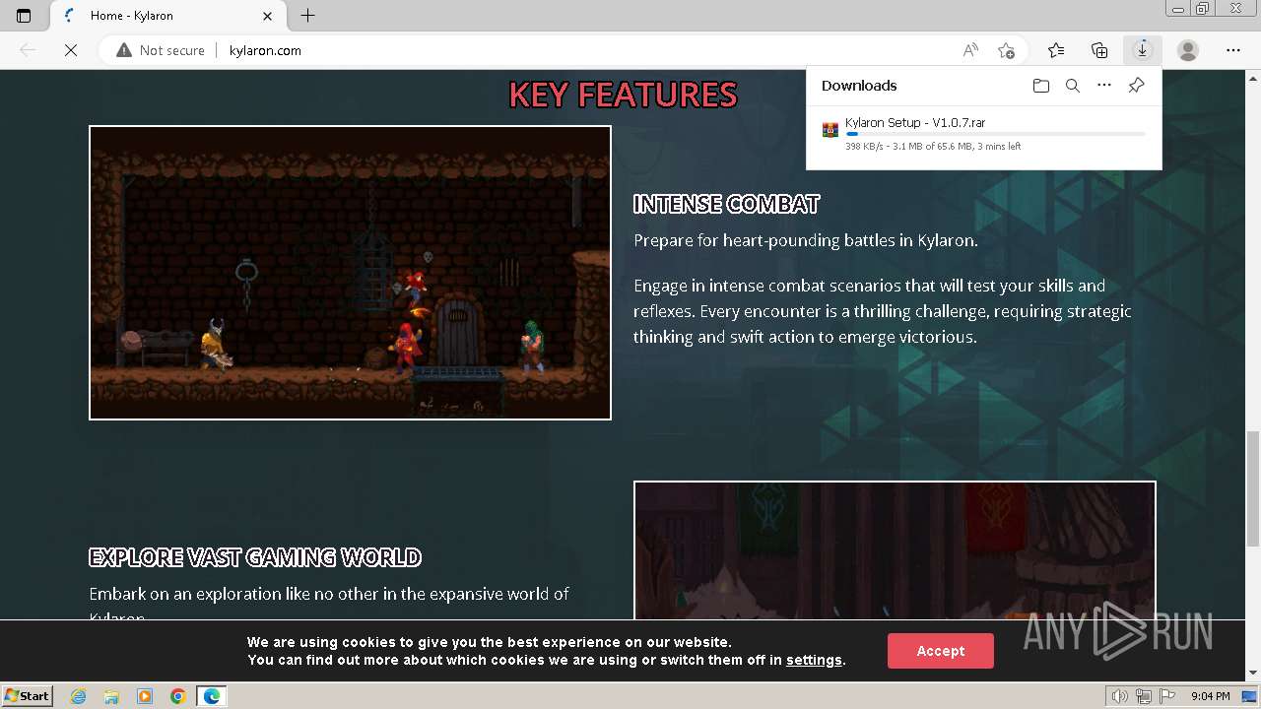Click EXPLORE VAST GAMING WORLD heading

[255, 557]
